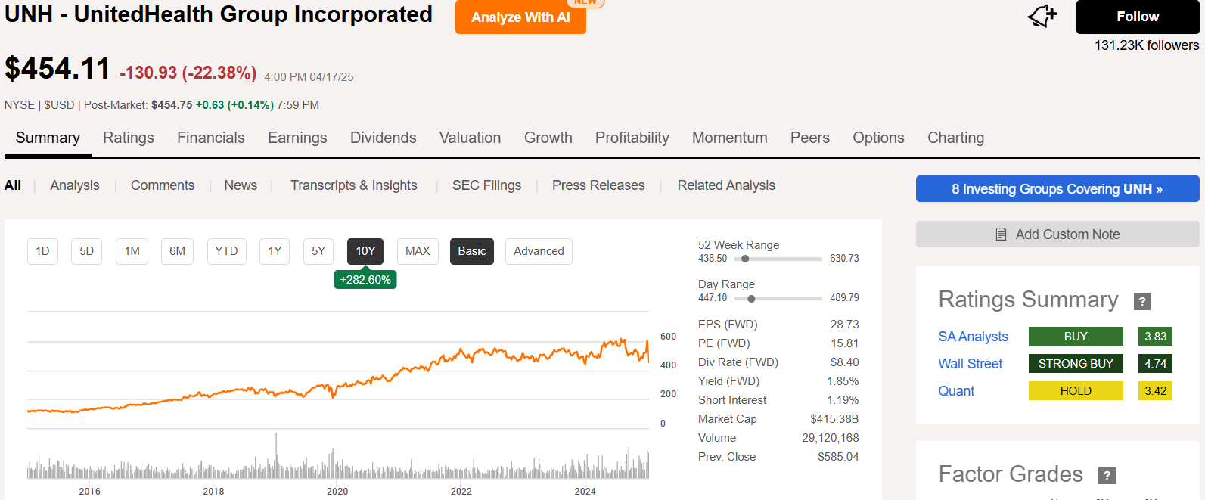Click the 3.83 SA Analysts score
The image size is (1205, 500).
1155,337
